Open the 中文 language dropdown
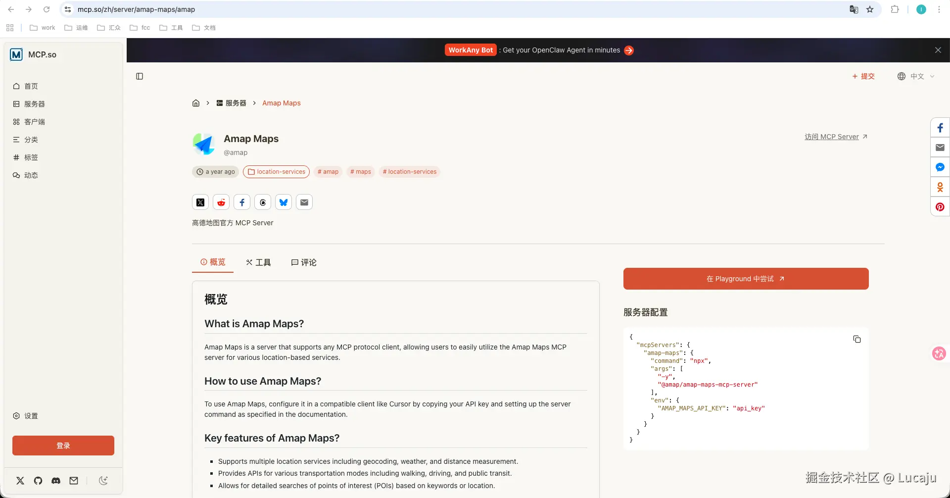The height and width of the screenshot is (498, 950). click(x=916, y=76)
